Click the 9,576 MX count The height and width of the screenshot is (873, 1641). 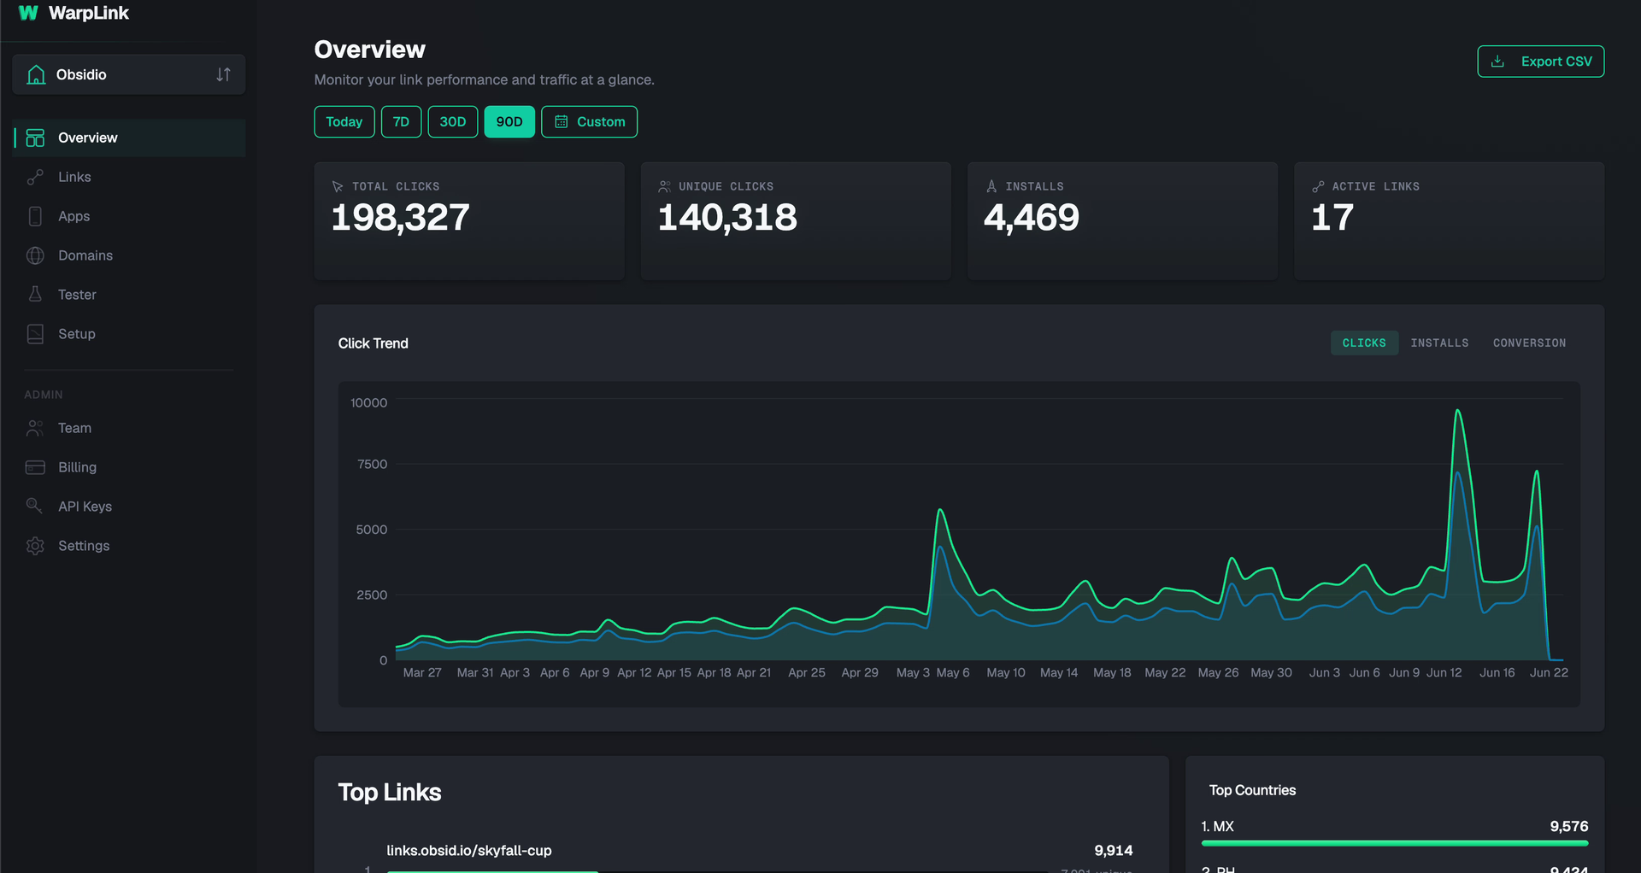pyautogui.click(x=1569, y=827)
